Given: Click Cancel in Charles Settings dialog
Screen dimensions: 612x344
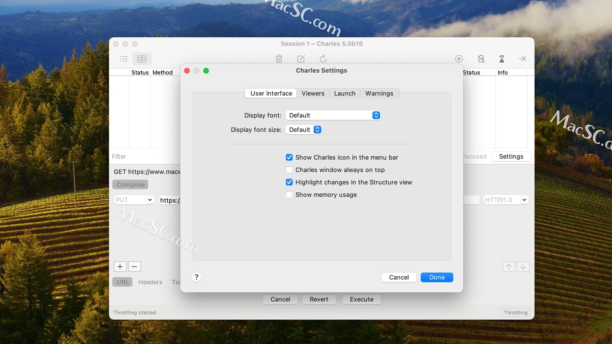Looking at the screenshot, I should (399, 277).
